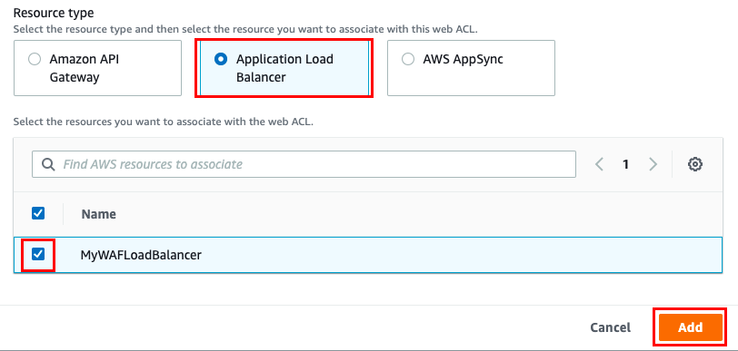The height and width of the screenshot is (351, 738).
Task: Open table preferences gear icon
Action: 695,164
